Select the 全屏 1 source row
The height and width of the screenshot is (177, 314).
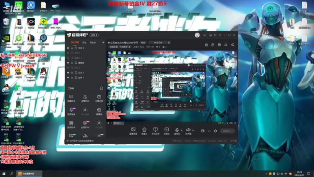point(86,77)
